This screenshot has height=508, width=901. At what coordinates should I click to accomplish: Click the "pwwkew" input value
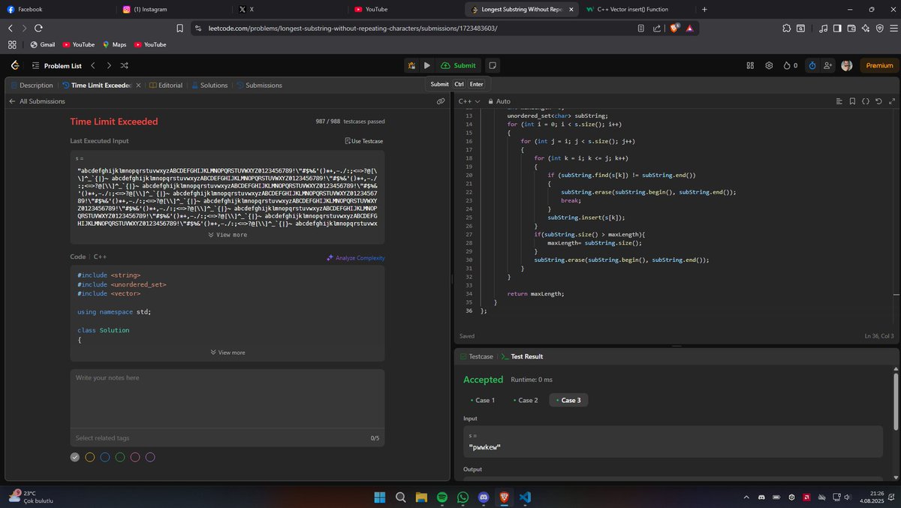[x=484, y=447]
